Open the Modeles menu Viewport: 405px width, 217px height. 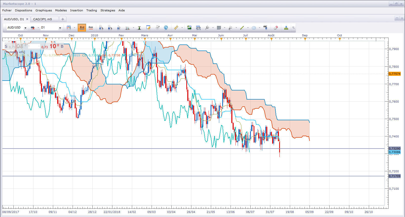[61, 10]
